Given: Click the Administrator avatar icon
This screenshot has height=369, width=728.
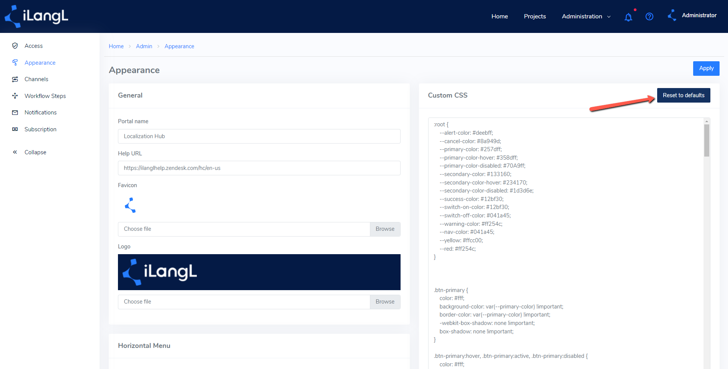Looking at the screenshot, I should coord(672,15).
